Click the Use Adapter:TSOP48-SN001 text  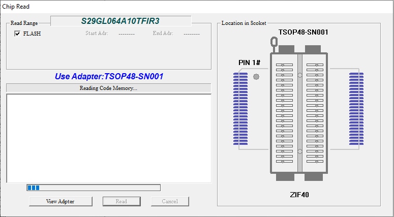click(109, 76)
